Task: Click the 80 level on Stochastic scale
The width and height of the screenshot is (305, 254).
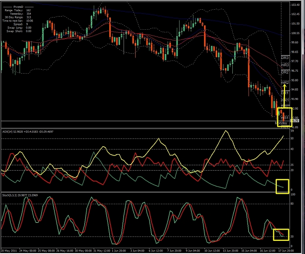Action: 292,204
